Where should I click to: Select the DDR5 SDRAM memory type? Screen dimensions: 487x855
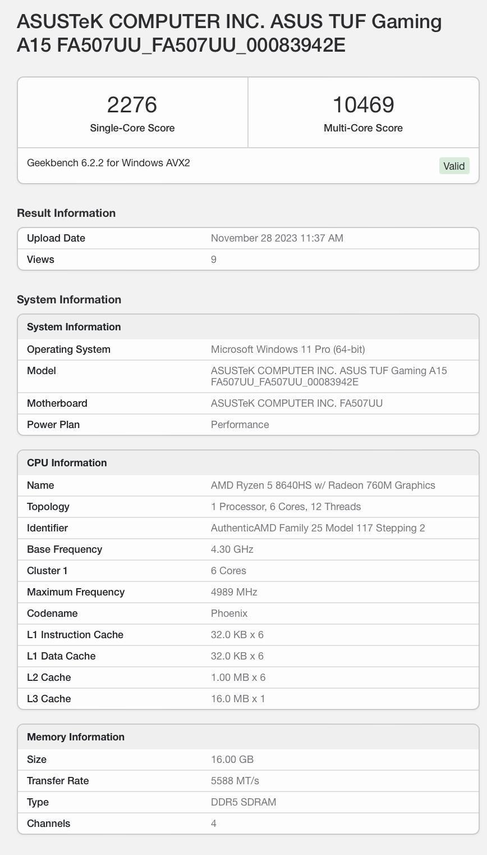[244, 802]
